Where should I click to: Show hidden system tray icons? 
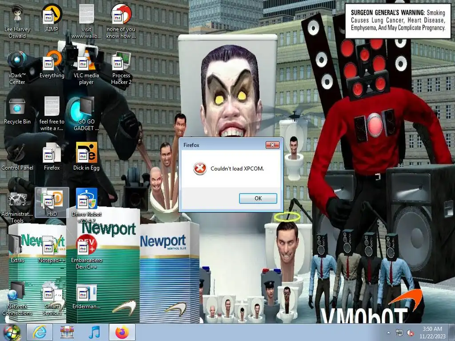(388, 333)
